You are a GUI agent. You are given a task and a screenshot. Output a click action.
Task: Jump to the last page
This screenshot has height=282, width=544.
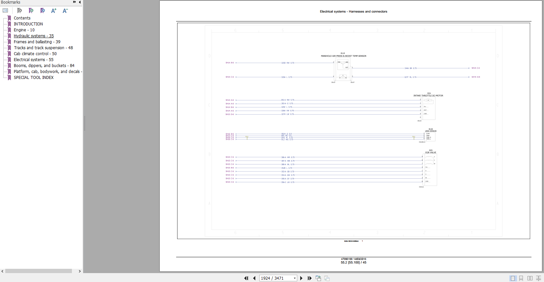click(309, 278)
